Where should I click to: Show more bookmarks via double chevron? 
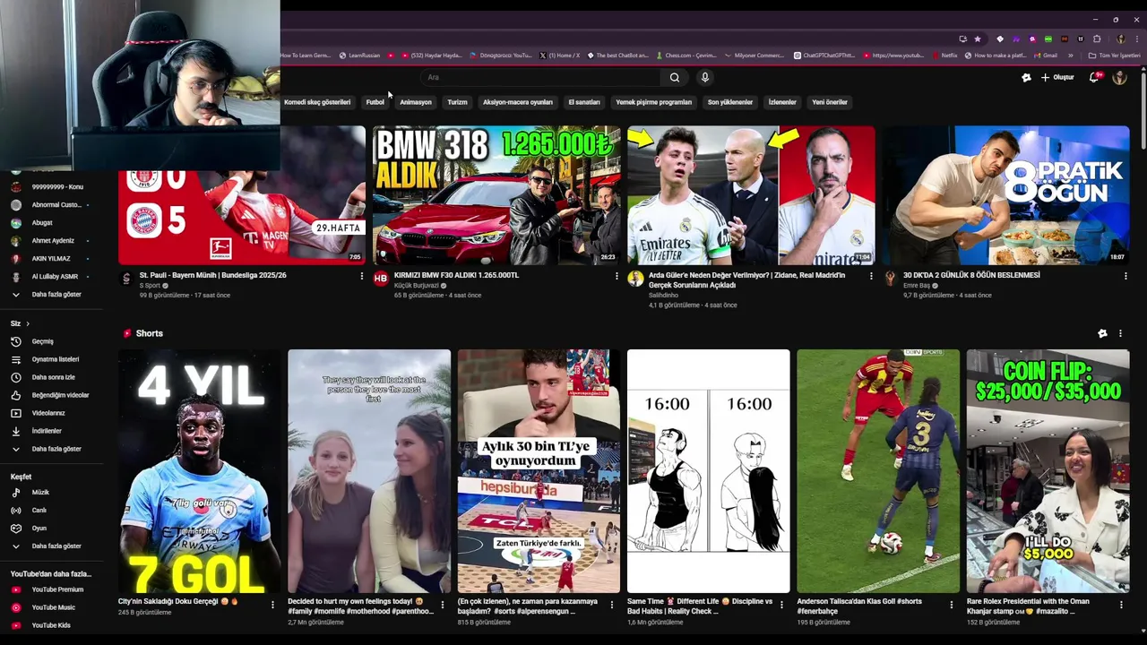coord(1070,56)
